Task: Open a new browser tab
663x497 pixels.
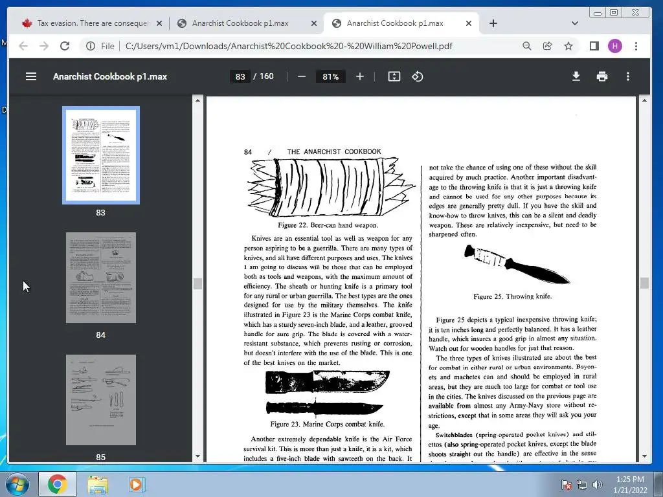Action: (x=493, y=23)
